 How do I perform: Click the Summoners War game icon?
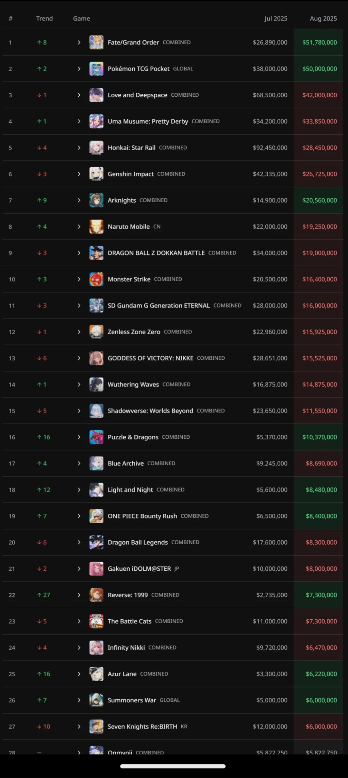click(96, 700)
